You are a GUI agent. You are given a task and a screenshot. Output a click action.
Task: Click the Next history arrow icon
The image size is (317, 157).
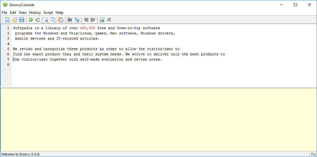(93, 20)
